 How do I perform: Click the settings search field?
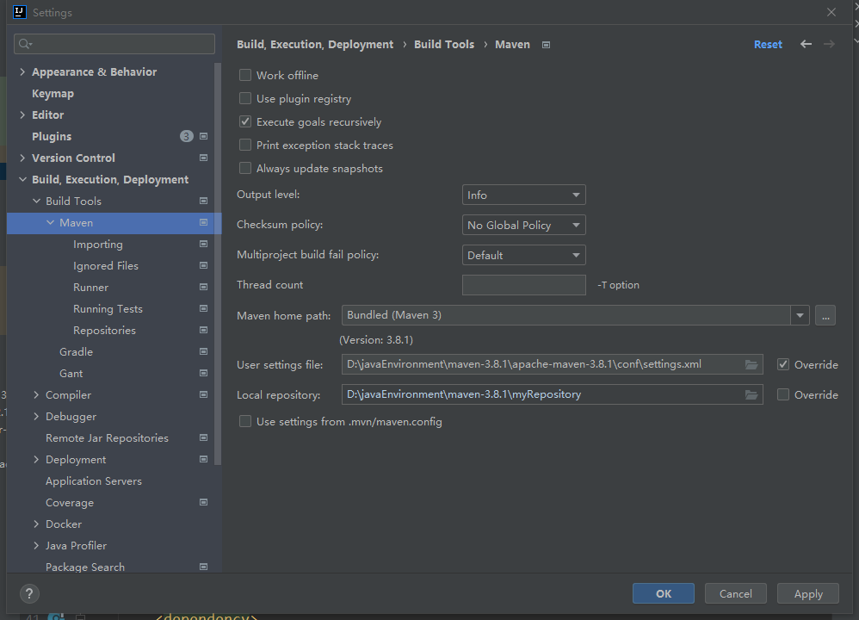[x=114, y=44]
